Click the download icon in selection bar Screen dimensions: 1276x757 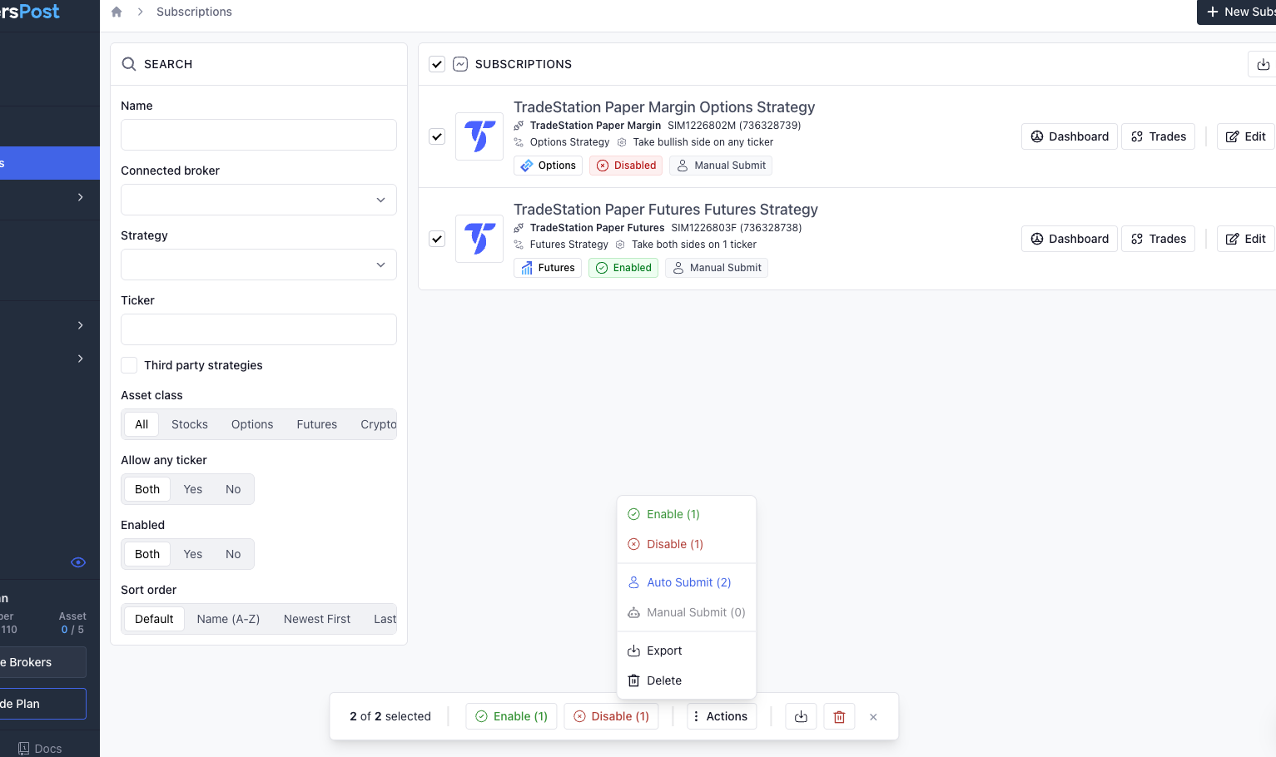tap(801, 716)
